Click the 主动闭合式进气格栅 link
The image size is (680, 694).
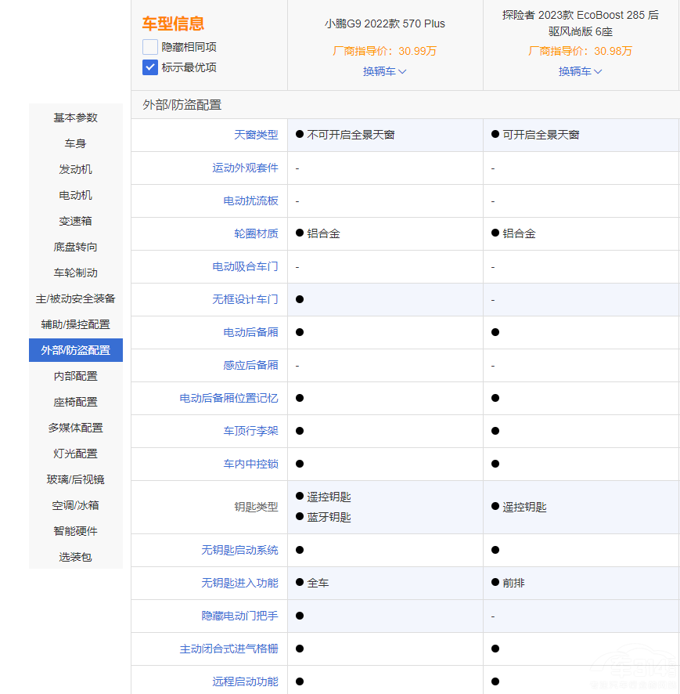(x=228, y=649)
